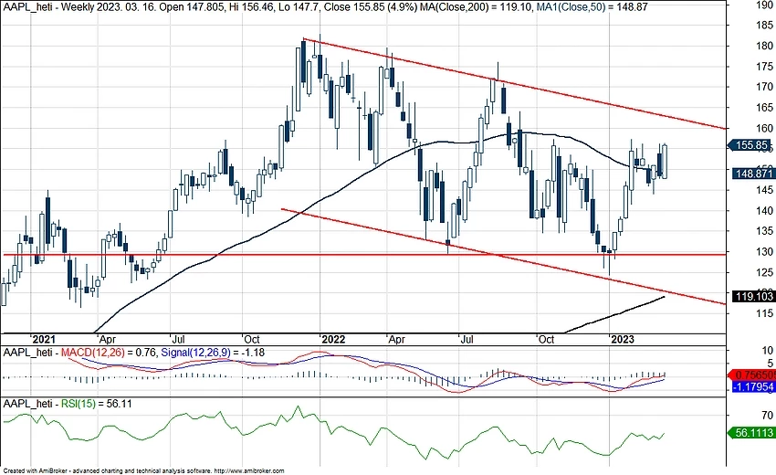Click the MA1(Close,50) = 148.87 title text
The image size is (776, 475).
point(592,7)
